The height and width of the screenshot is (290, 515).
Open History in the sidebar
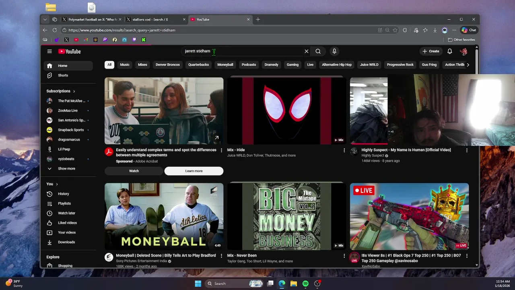point(68,194)
